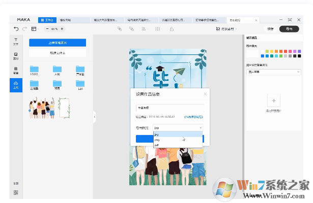Select the Text tool in left sidebar
313x203 pixels.
coord(15,41)
